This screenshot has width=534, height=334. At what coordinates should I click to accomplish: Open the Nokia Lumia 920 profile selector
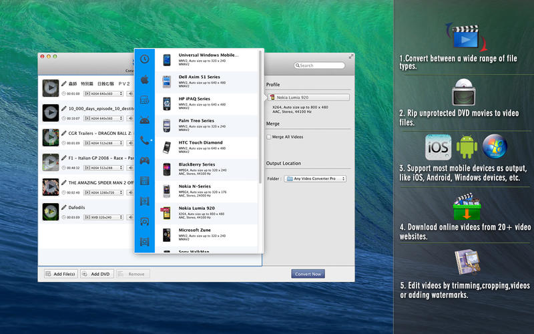tap(308, 98)
